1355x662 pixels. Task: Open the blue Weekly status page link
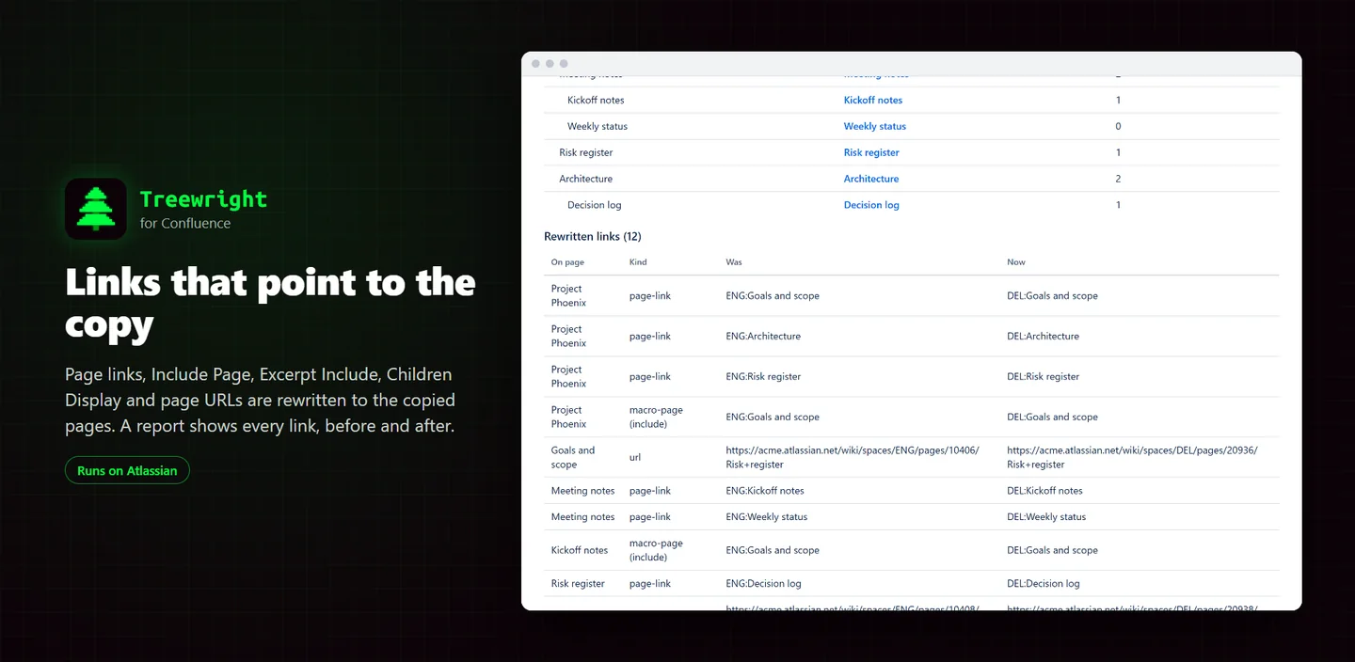point(874,126)
